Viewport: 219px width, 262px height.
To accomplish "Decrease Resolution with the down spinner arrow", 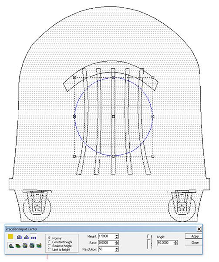I will pos(117,250).
